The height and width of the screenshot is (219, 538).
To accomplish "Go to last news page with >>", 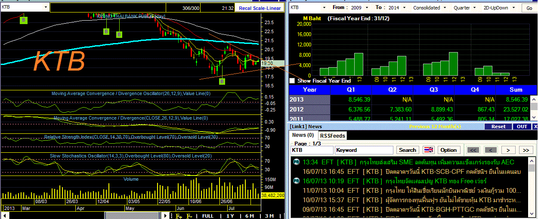I will pos(526,150).
